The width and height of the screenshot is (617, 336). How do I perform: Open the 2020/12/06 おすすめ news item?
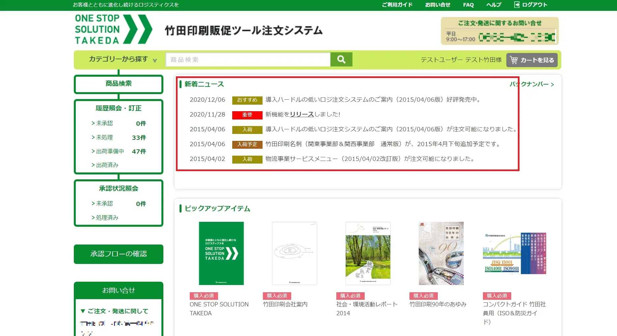373,100
